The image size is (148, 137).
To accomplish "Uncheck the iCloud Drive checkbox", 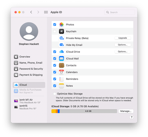I will tap(55, 52).
